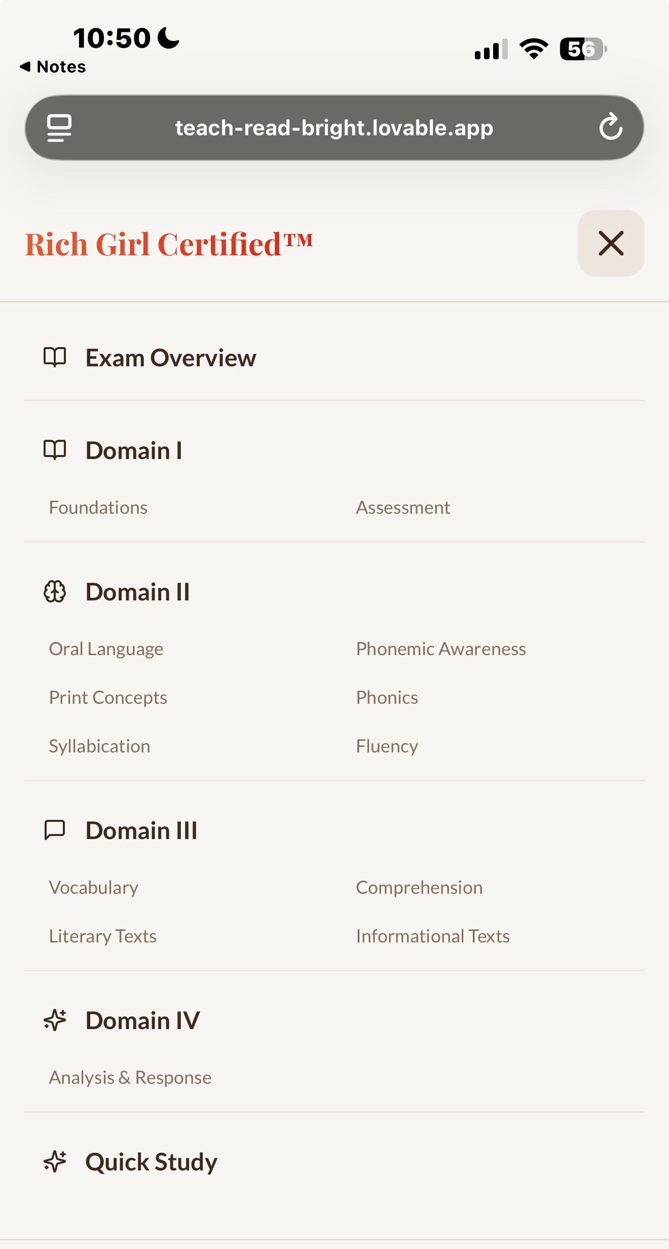Tap the brain icon beside Domain II
The image size is (669, 1249).
56,592
